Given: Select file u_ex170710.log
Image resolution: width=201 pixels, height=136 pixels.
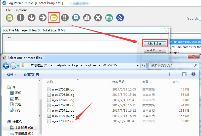Looking at the screenshot, I should [x=61, y=105].
